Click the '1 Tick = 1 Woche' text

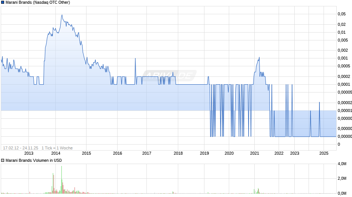(x=57, y=148)
